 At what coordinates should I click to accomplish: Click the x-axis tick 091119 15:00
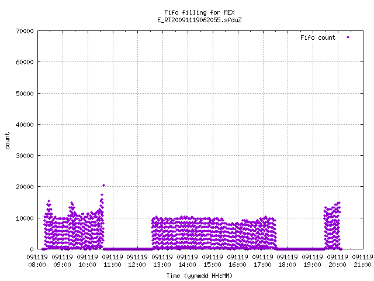click(x=212, y=261)
